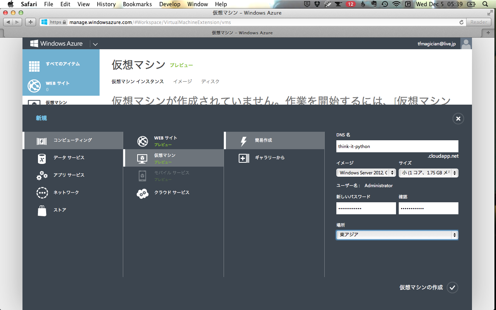Reload the page with the refresh icon
Screen dimensions: 496x310
(462, 22)
